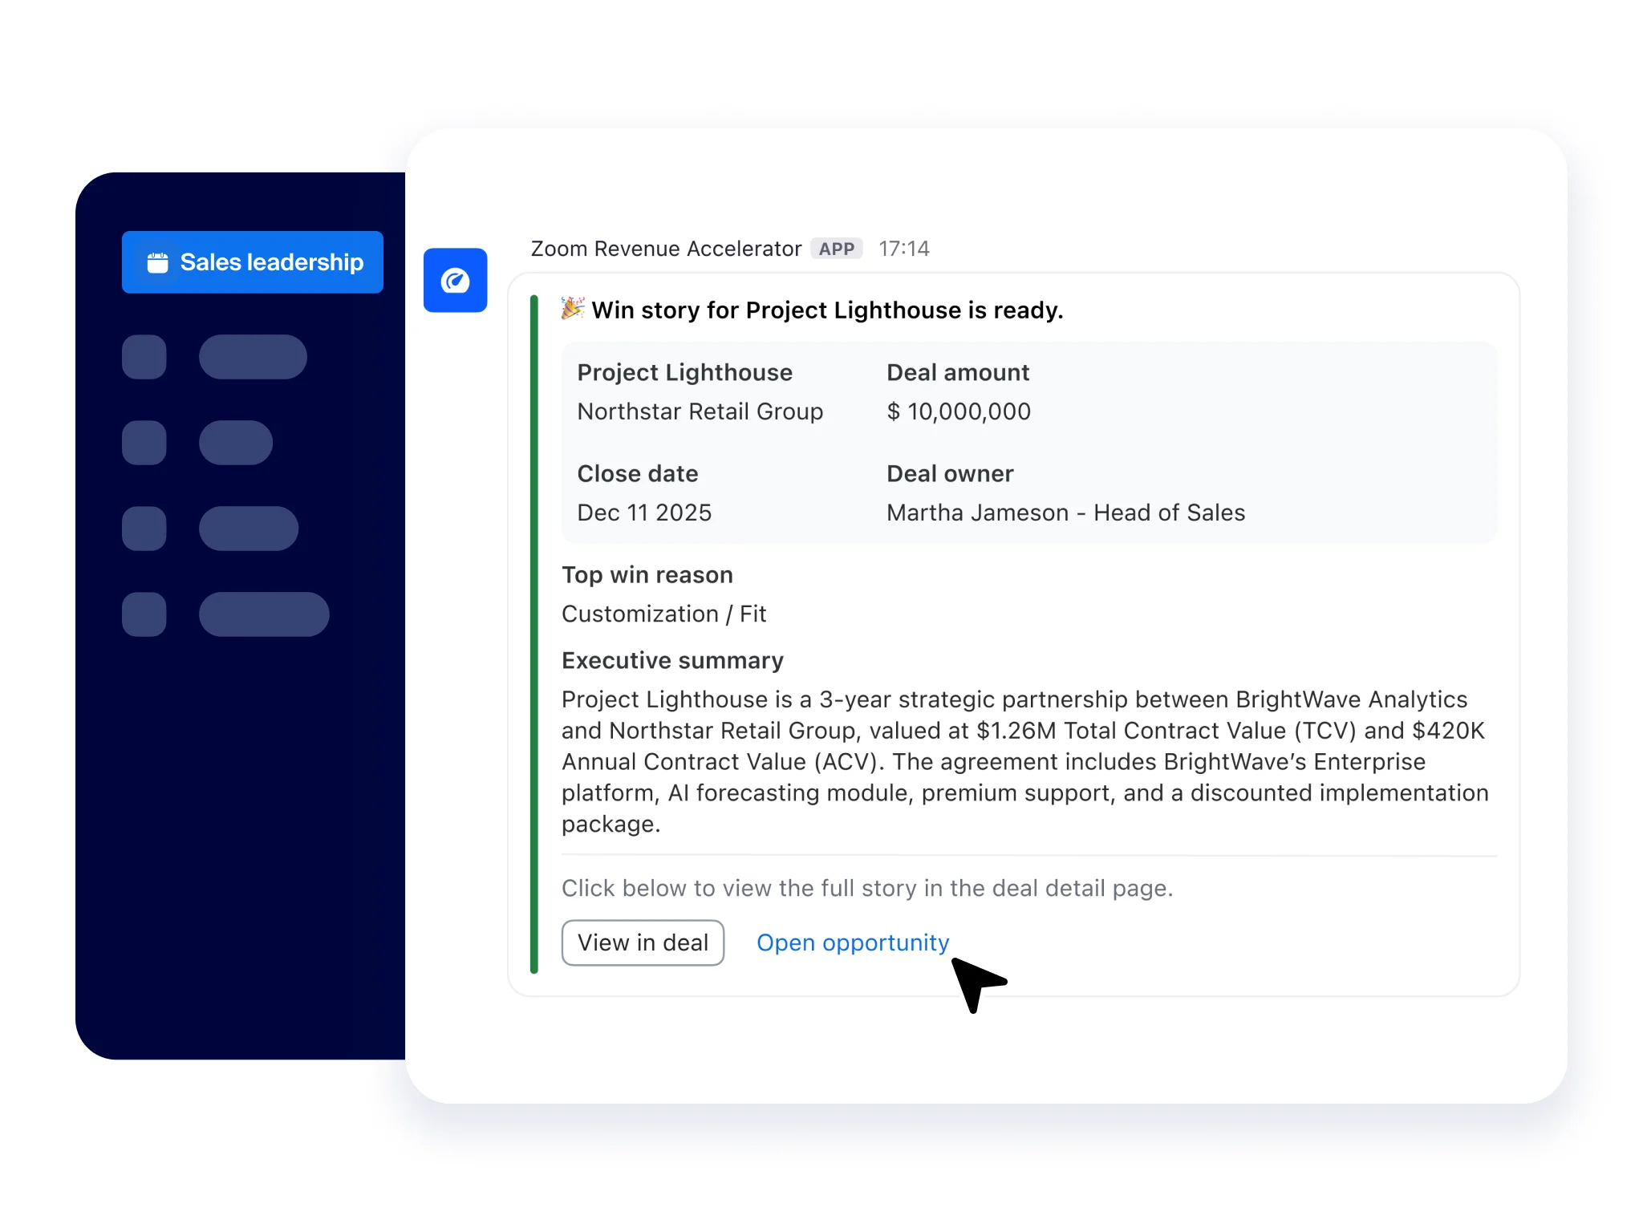Click the deal owner Martha Jameson
The width and height of the screenshot is (1643, 1232).
1065,512
